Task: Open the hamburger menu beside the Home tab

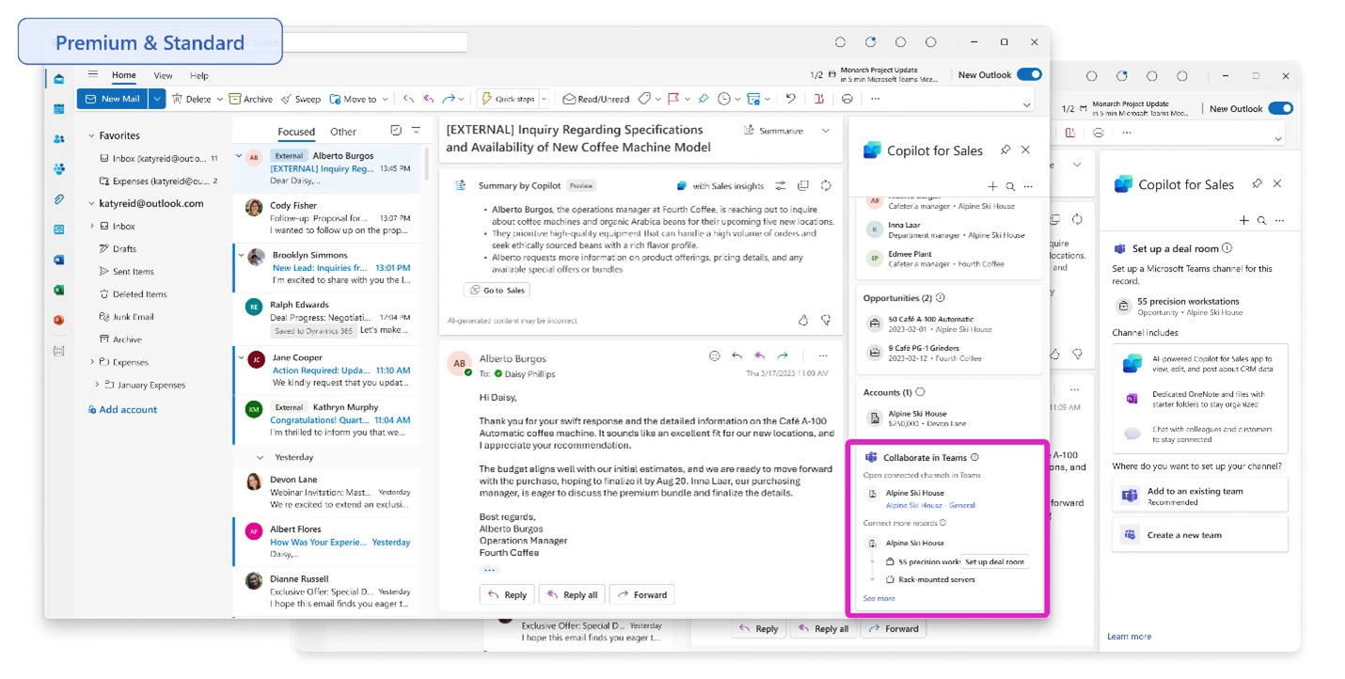Action: pos(93,74)
